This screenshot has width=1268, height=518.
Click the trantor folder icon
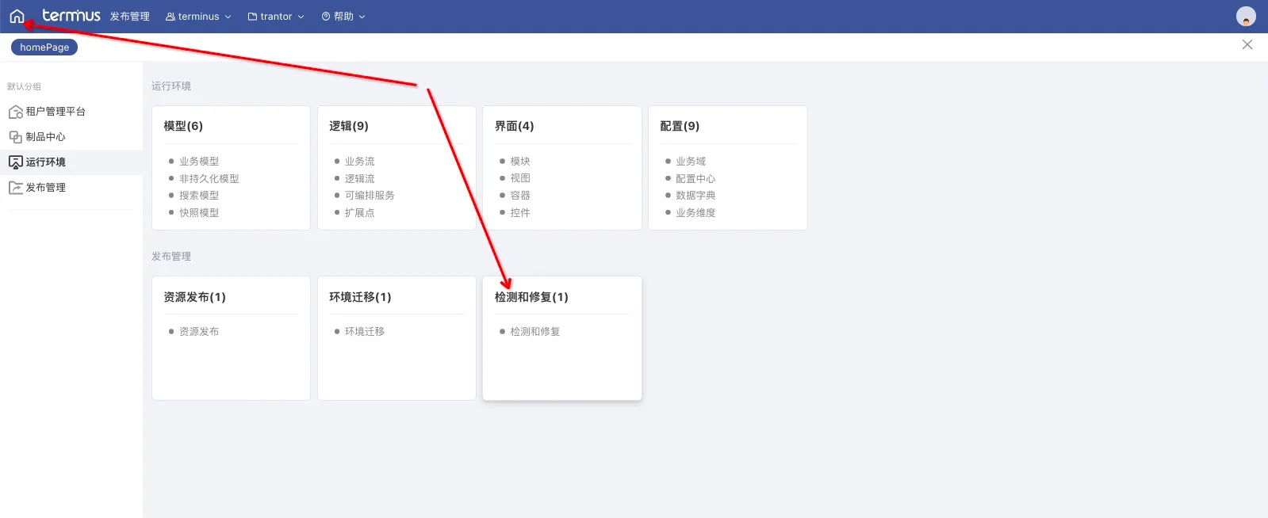click(252, 17)
